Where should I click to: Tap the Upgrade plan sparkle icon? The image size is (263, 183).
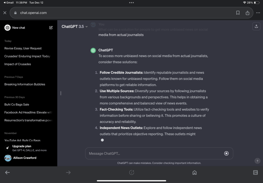(x=7, y=148)
